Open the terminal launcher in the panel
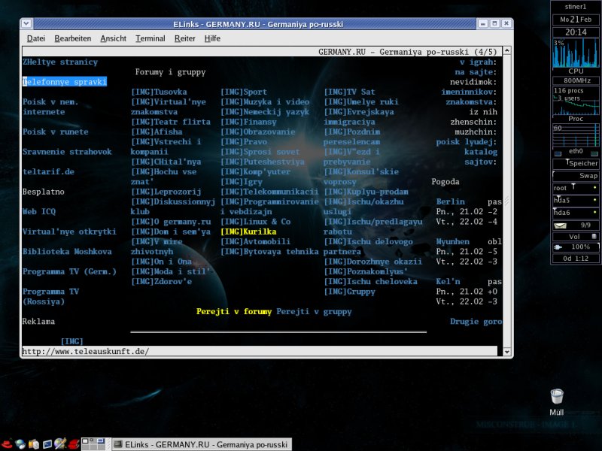 [47, 444]
